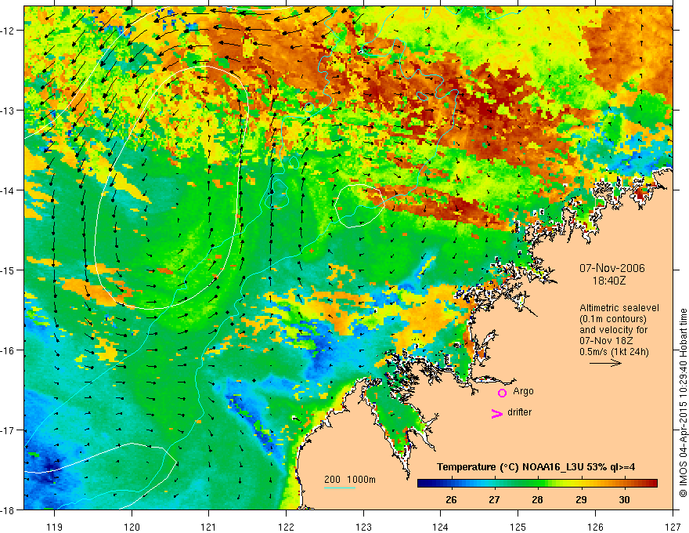Click the time label 18:40Z
The image size is (689, 533).
[x=608, y=281]
